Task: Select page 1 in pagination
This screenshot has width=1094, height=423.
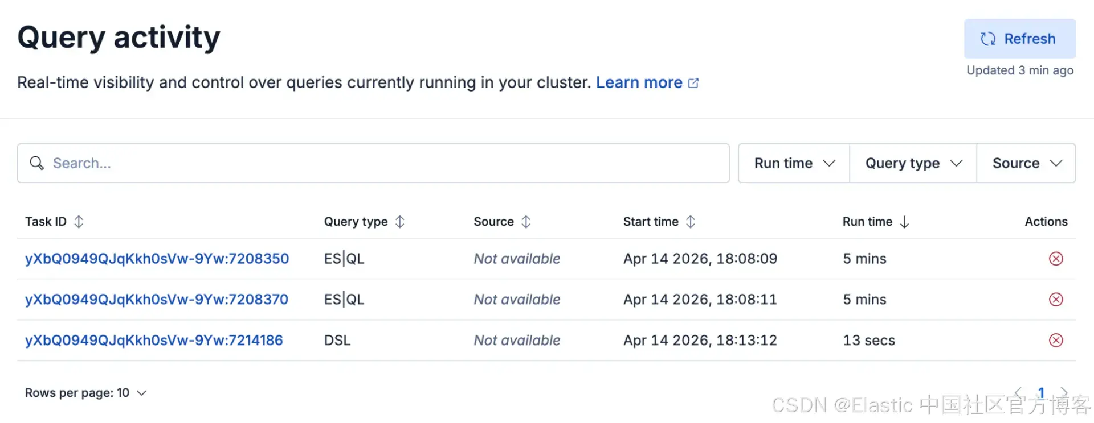Action: pyautogui.click(x=1041, y=392)
